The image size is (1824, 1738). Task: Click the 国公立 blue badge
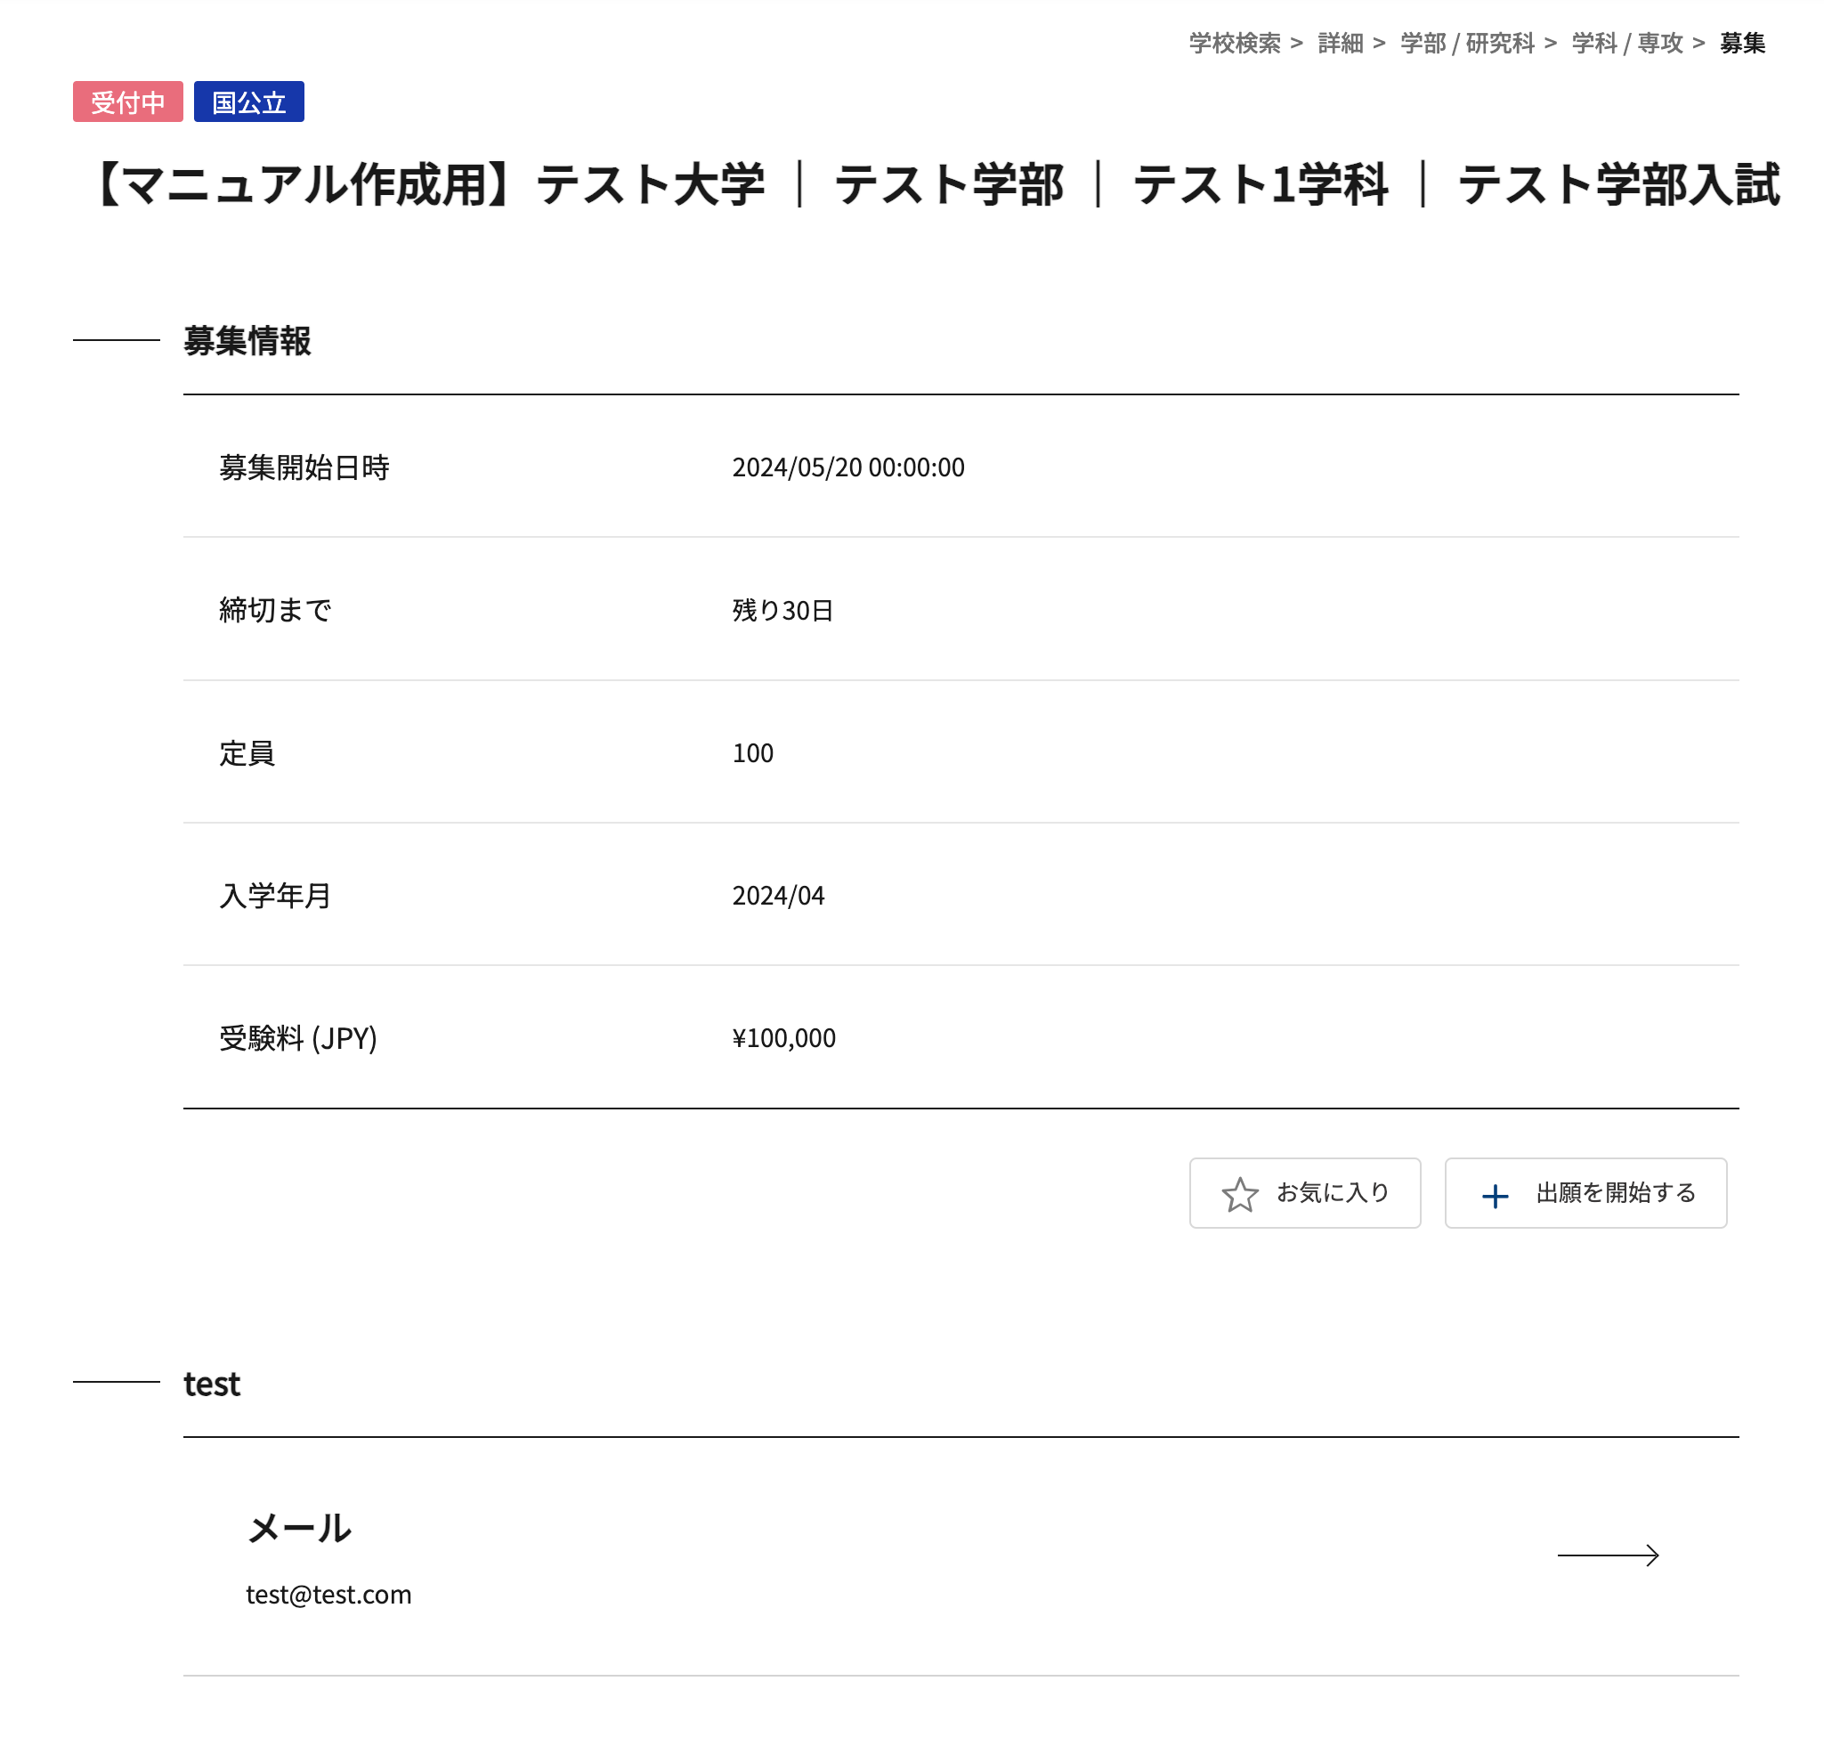click(x=248, y=102)
